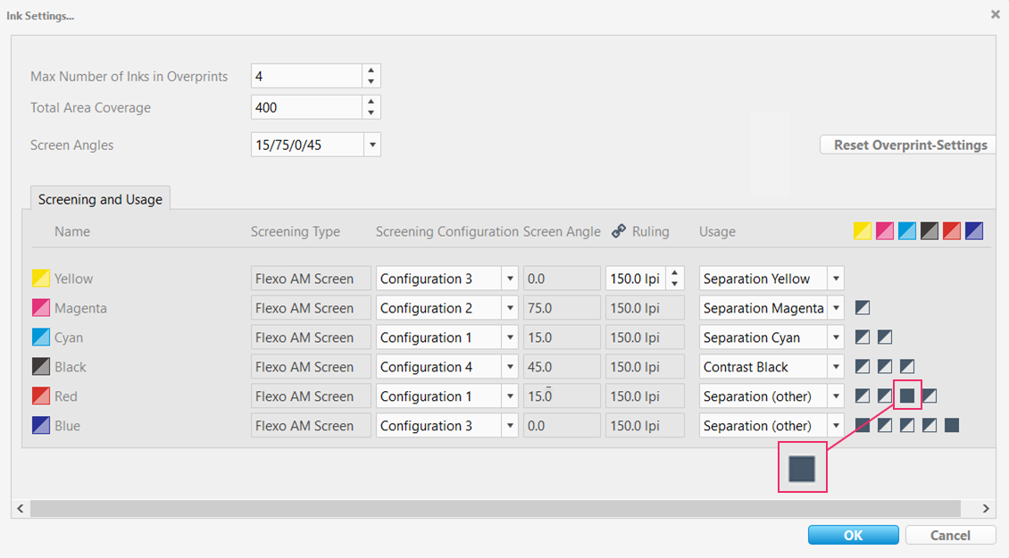The width and height of the screenshot is (1009, 558).
Task: Toggle Blue row overprint with Magenta
Action: (x=885, y=425)
